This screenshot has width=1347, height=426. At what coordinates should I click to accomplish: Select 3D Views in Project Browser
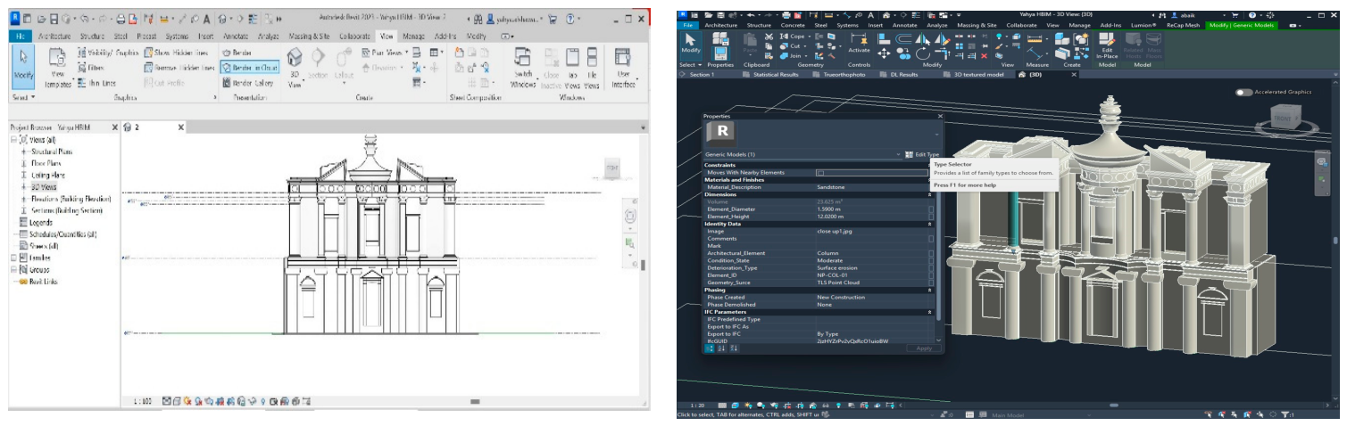click(x=44, y=187)
